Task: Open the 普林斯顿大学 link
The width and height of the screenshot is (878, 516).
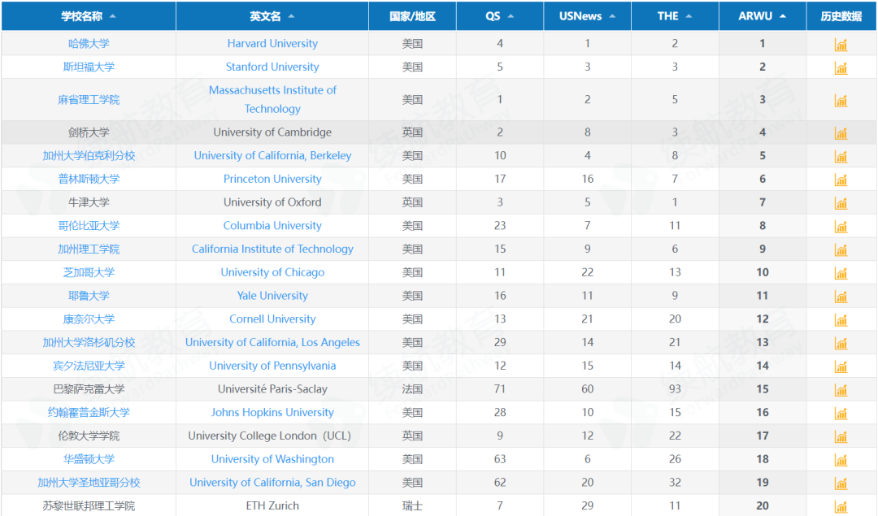Action: pyautogui.click(x=89, y=179)
